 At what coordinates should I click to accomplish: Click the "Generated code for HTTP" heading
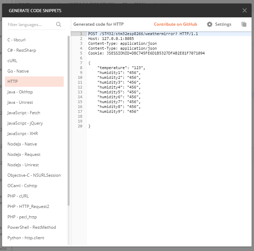click(98, 24)
